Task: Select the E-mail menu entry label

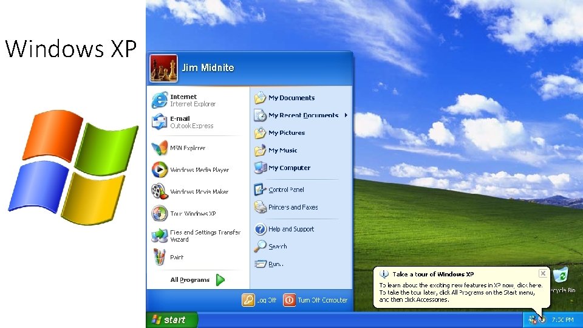Action: [180, 118]
